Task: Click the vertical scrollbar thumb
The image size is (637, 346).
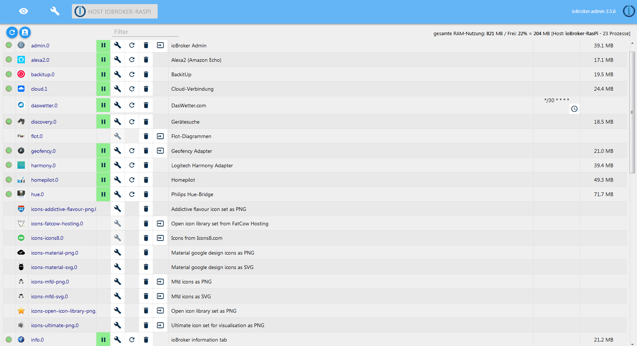Action: [632, 112]
